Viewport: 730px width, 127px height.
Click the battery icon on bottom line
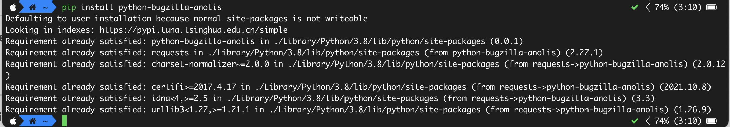click(712, 121)
